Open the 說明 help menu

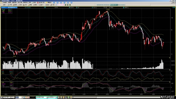(x=30, y=2)
